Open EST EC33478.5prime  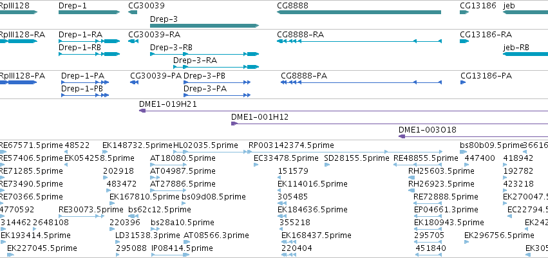(286, 158)
